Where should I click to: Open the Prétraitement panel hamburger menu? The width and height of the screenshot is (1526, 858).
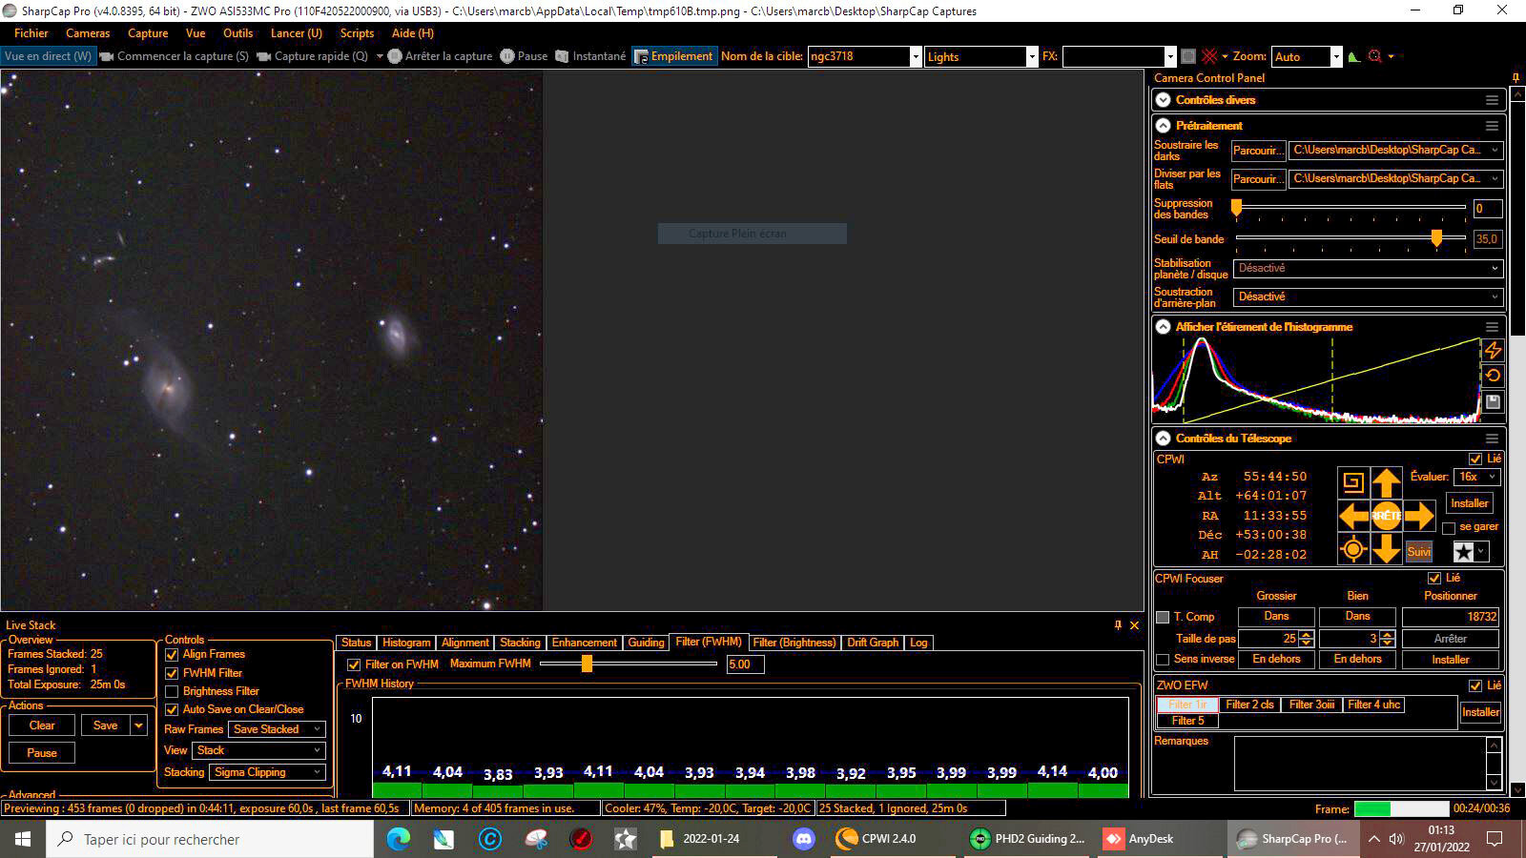[x=1492, y=126]
